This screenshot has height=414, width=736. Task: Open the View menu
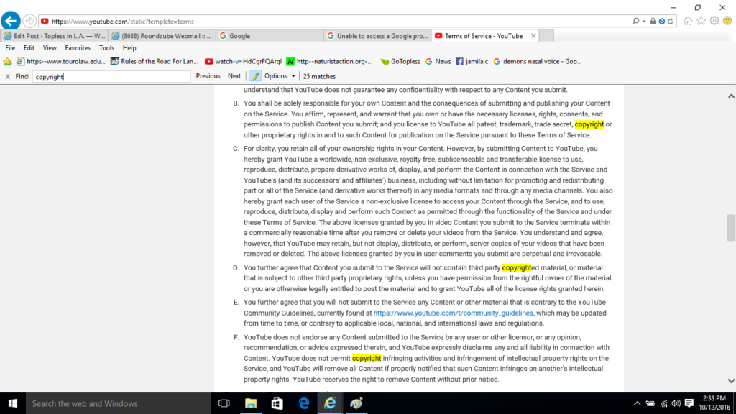coord(50,48)
